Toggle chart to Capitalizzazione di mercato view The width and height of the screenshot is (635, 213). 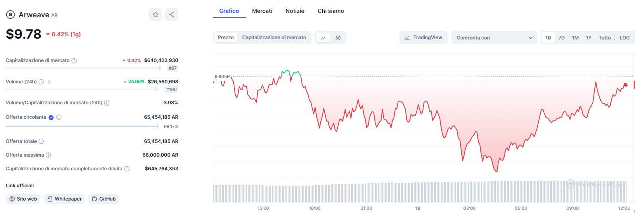pos(274,37)
